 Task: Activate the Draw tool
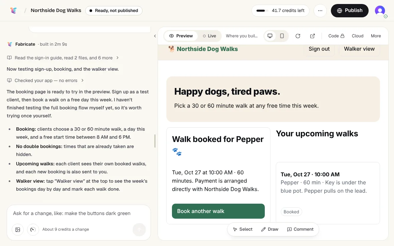click(x=269, y=229)
